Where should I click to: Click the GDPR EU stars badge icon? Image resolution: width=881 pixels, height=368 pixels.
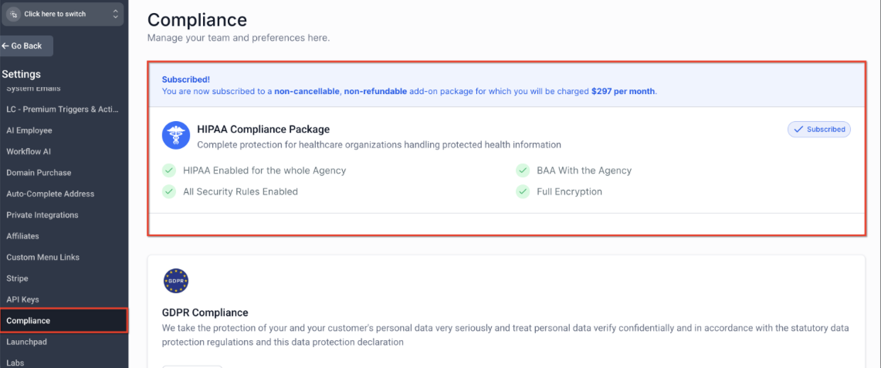[176, 281]
